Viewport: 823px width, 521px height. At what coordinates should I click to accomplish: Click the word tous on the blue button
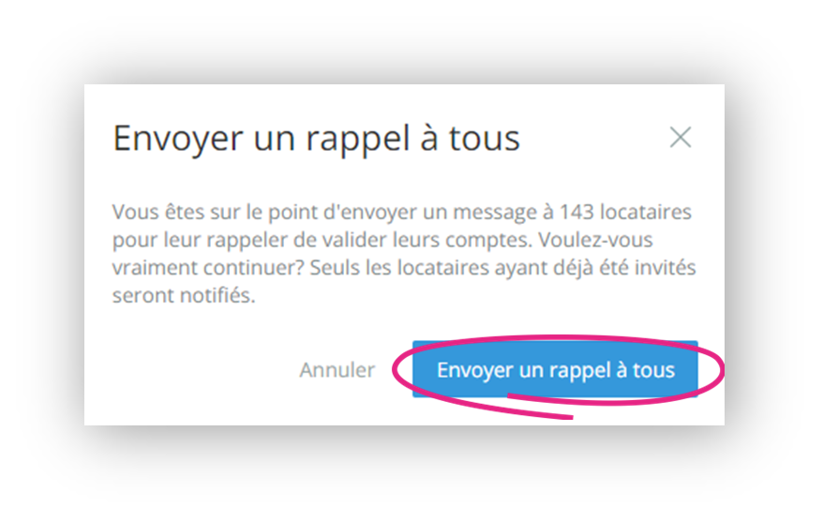point(653,370)
